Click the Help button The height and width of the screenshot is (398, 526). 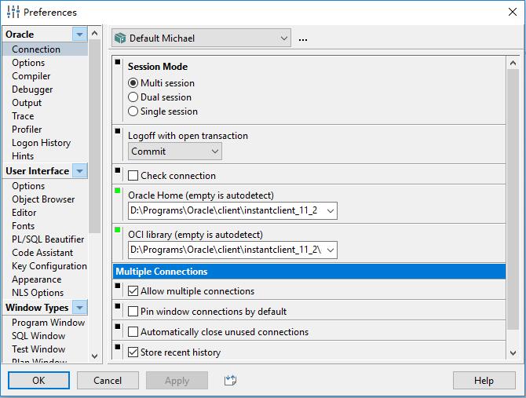[484, 381]
